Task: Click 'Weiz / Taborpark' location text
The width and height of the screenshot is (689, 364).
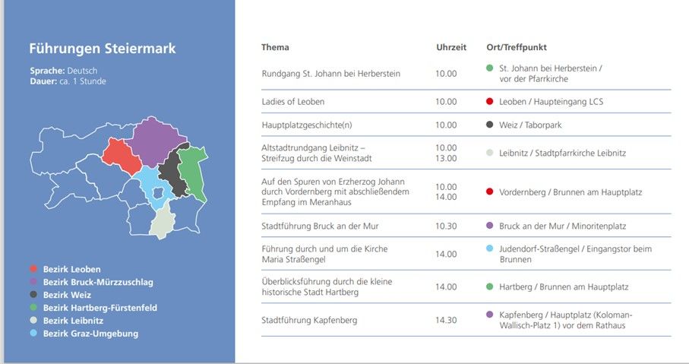Action: tap(530, 125)
